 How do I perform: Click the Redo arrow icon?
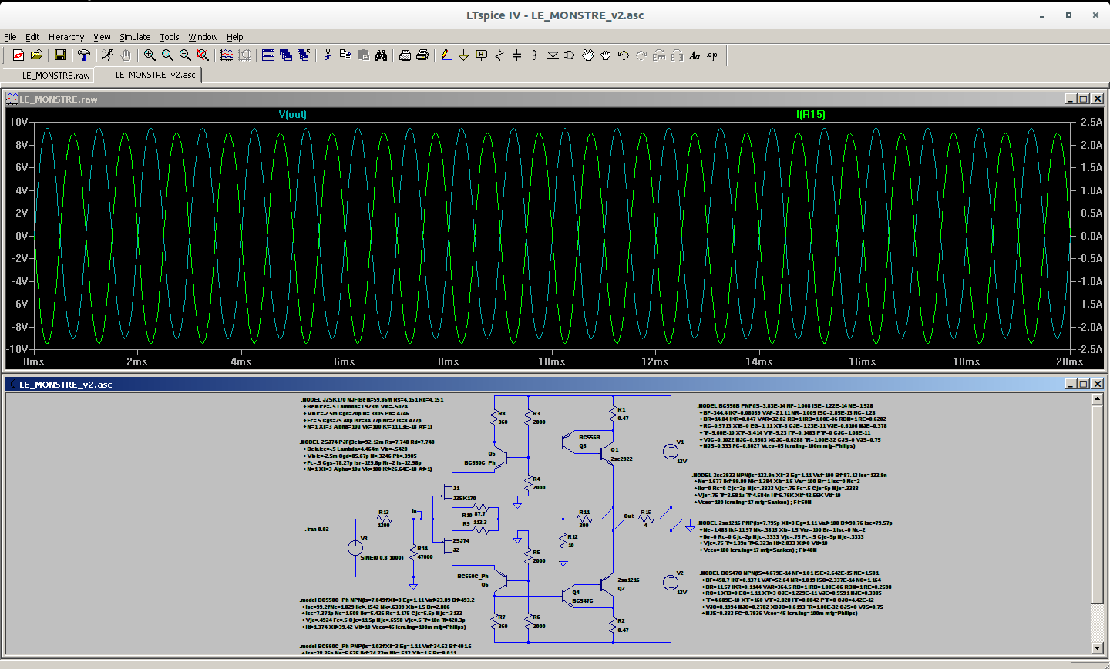(641, 55)
